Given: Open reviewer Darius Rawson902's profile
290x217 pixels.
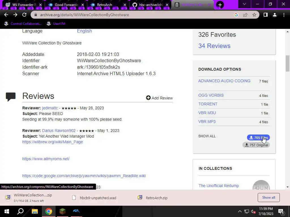Looking at the screenshot, I should coord(59,131).
